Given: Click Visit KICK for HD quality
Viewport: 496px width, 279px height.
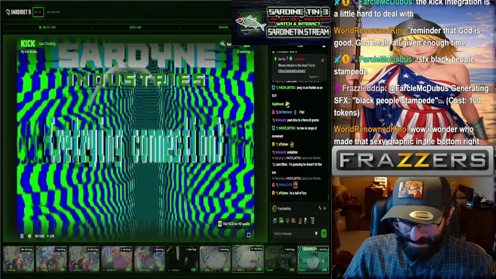Looking at the screenshot, I should (234, 224).
